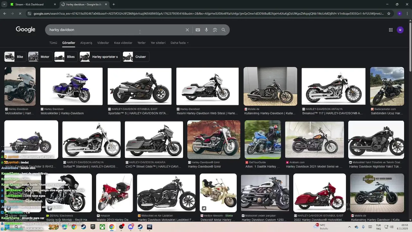
Task: Go to Google home via the logo
Action: tap(25, 30)
